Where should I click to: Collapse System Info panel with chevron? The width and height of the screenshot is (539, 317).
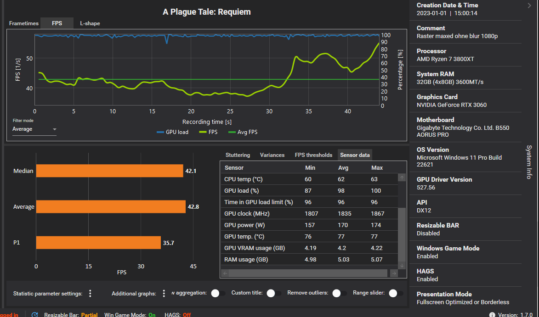tap(529, 6)
